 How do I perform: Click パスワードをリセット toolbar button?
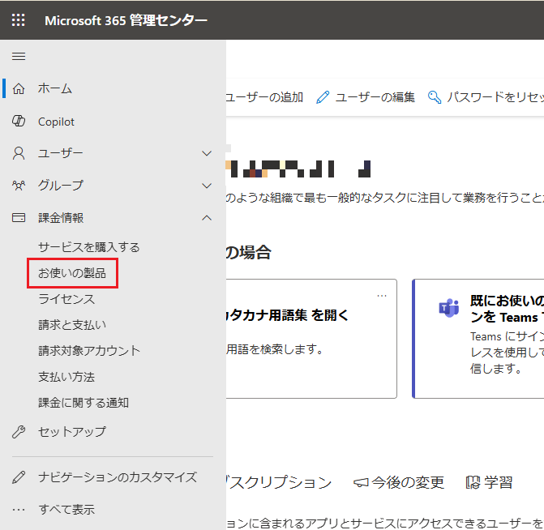(486, 97)
